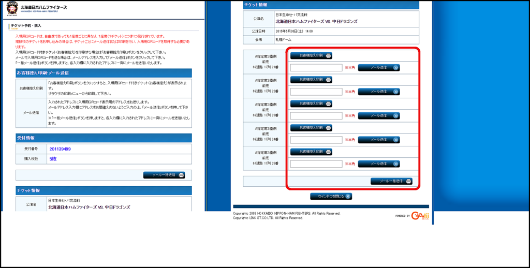Select the 購入枚数 label cell

(x=31, y=159)
